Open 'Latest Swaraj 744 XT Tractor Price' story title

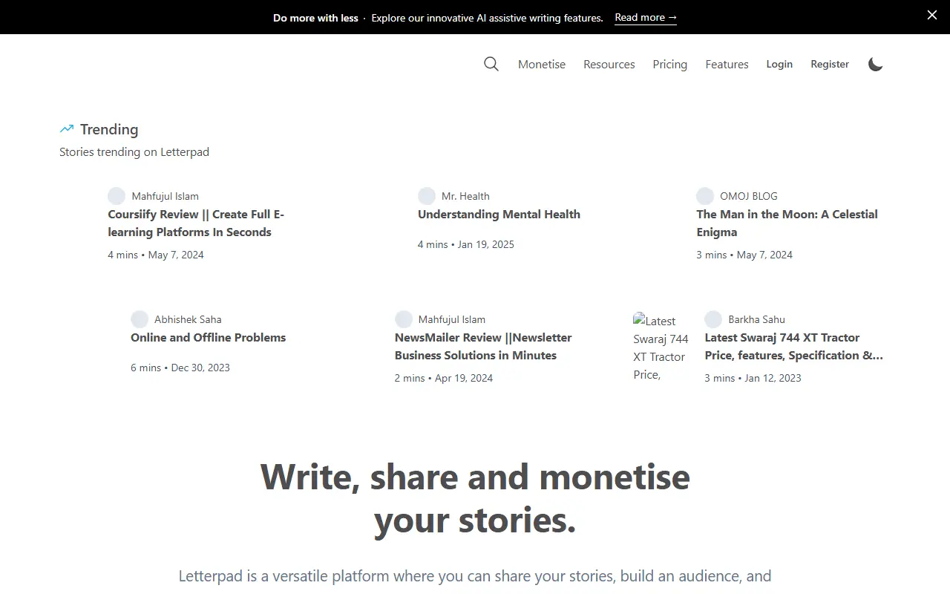(794, 347)
